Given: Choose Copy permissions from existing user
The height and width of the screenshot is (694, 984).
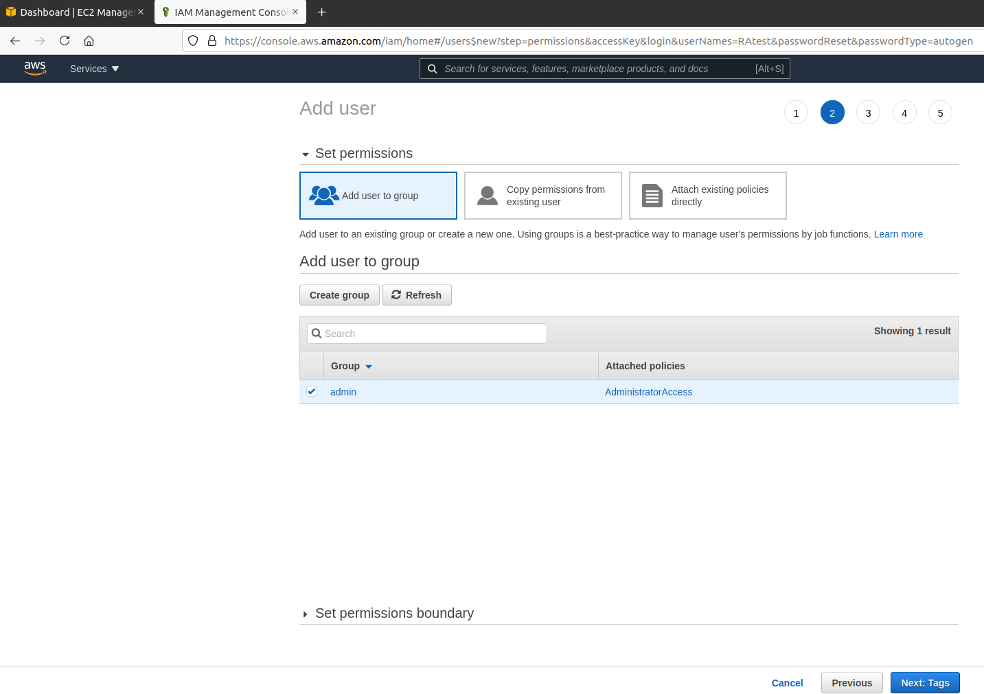Looking at the screenshot, I should click(543, 196).
